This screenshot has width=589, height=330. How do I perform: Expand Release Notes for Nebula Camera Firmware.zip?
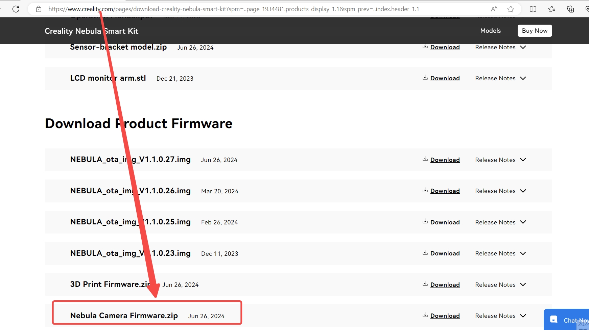(500, 316)
